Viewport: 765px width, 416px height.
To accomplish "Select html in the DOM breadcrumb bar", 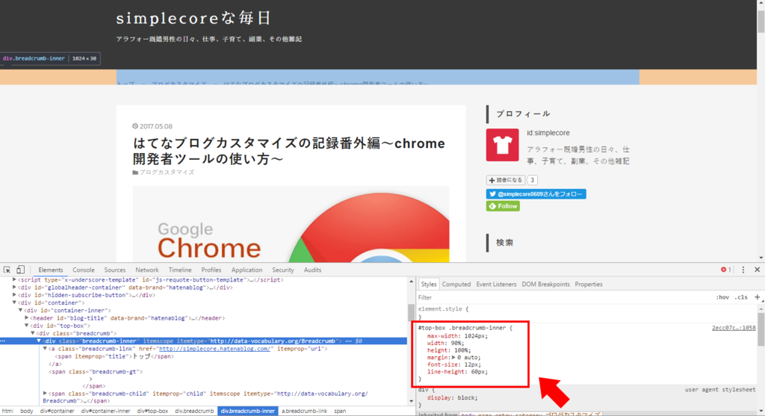I will (x=7, y=411).
